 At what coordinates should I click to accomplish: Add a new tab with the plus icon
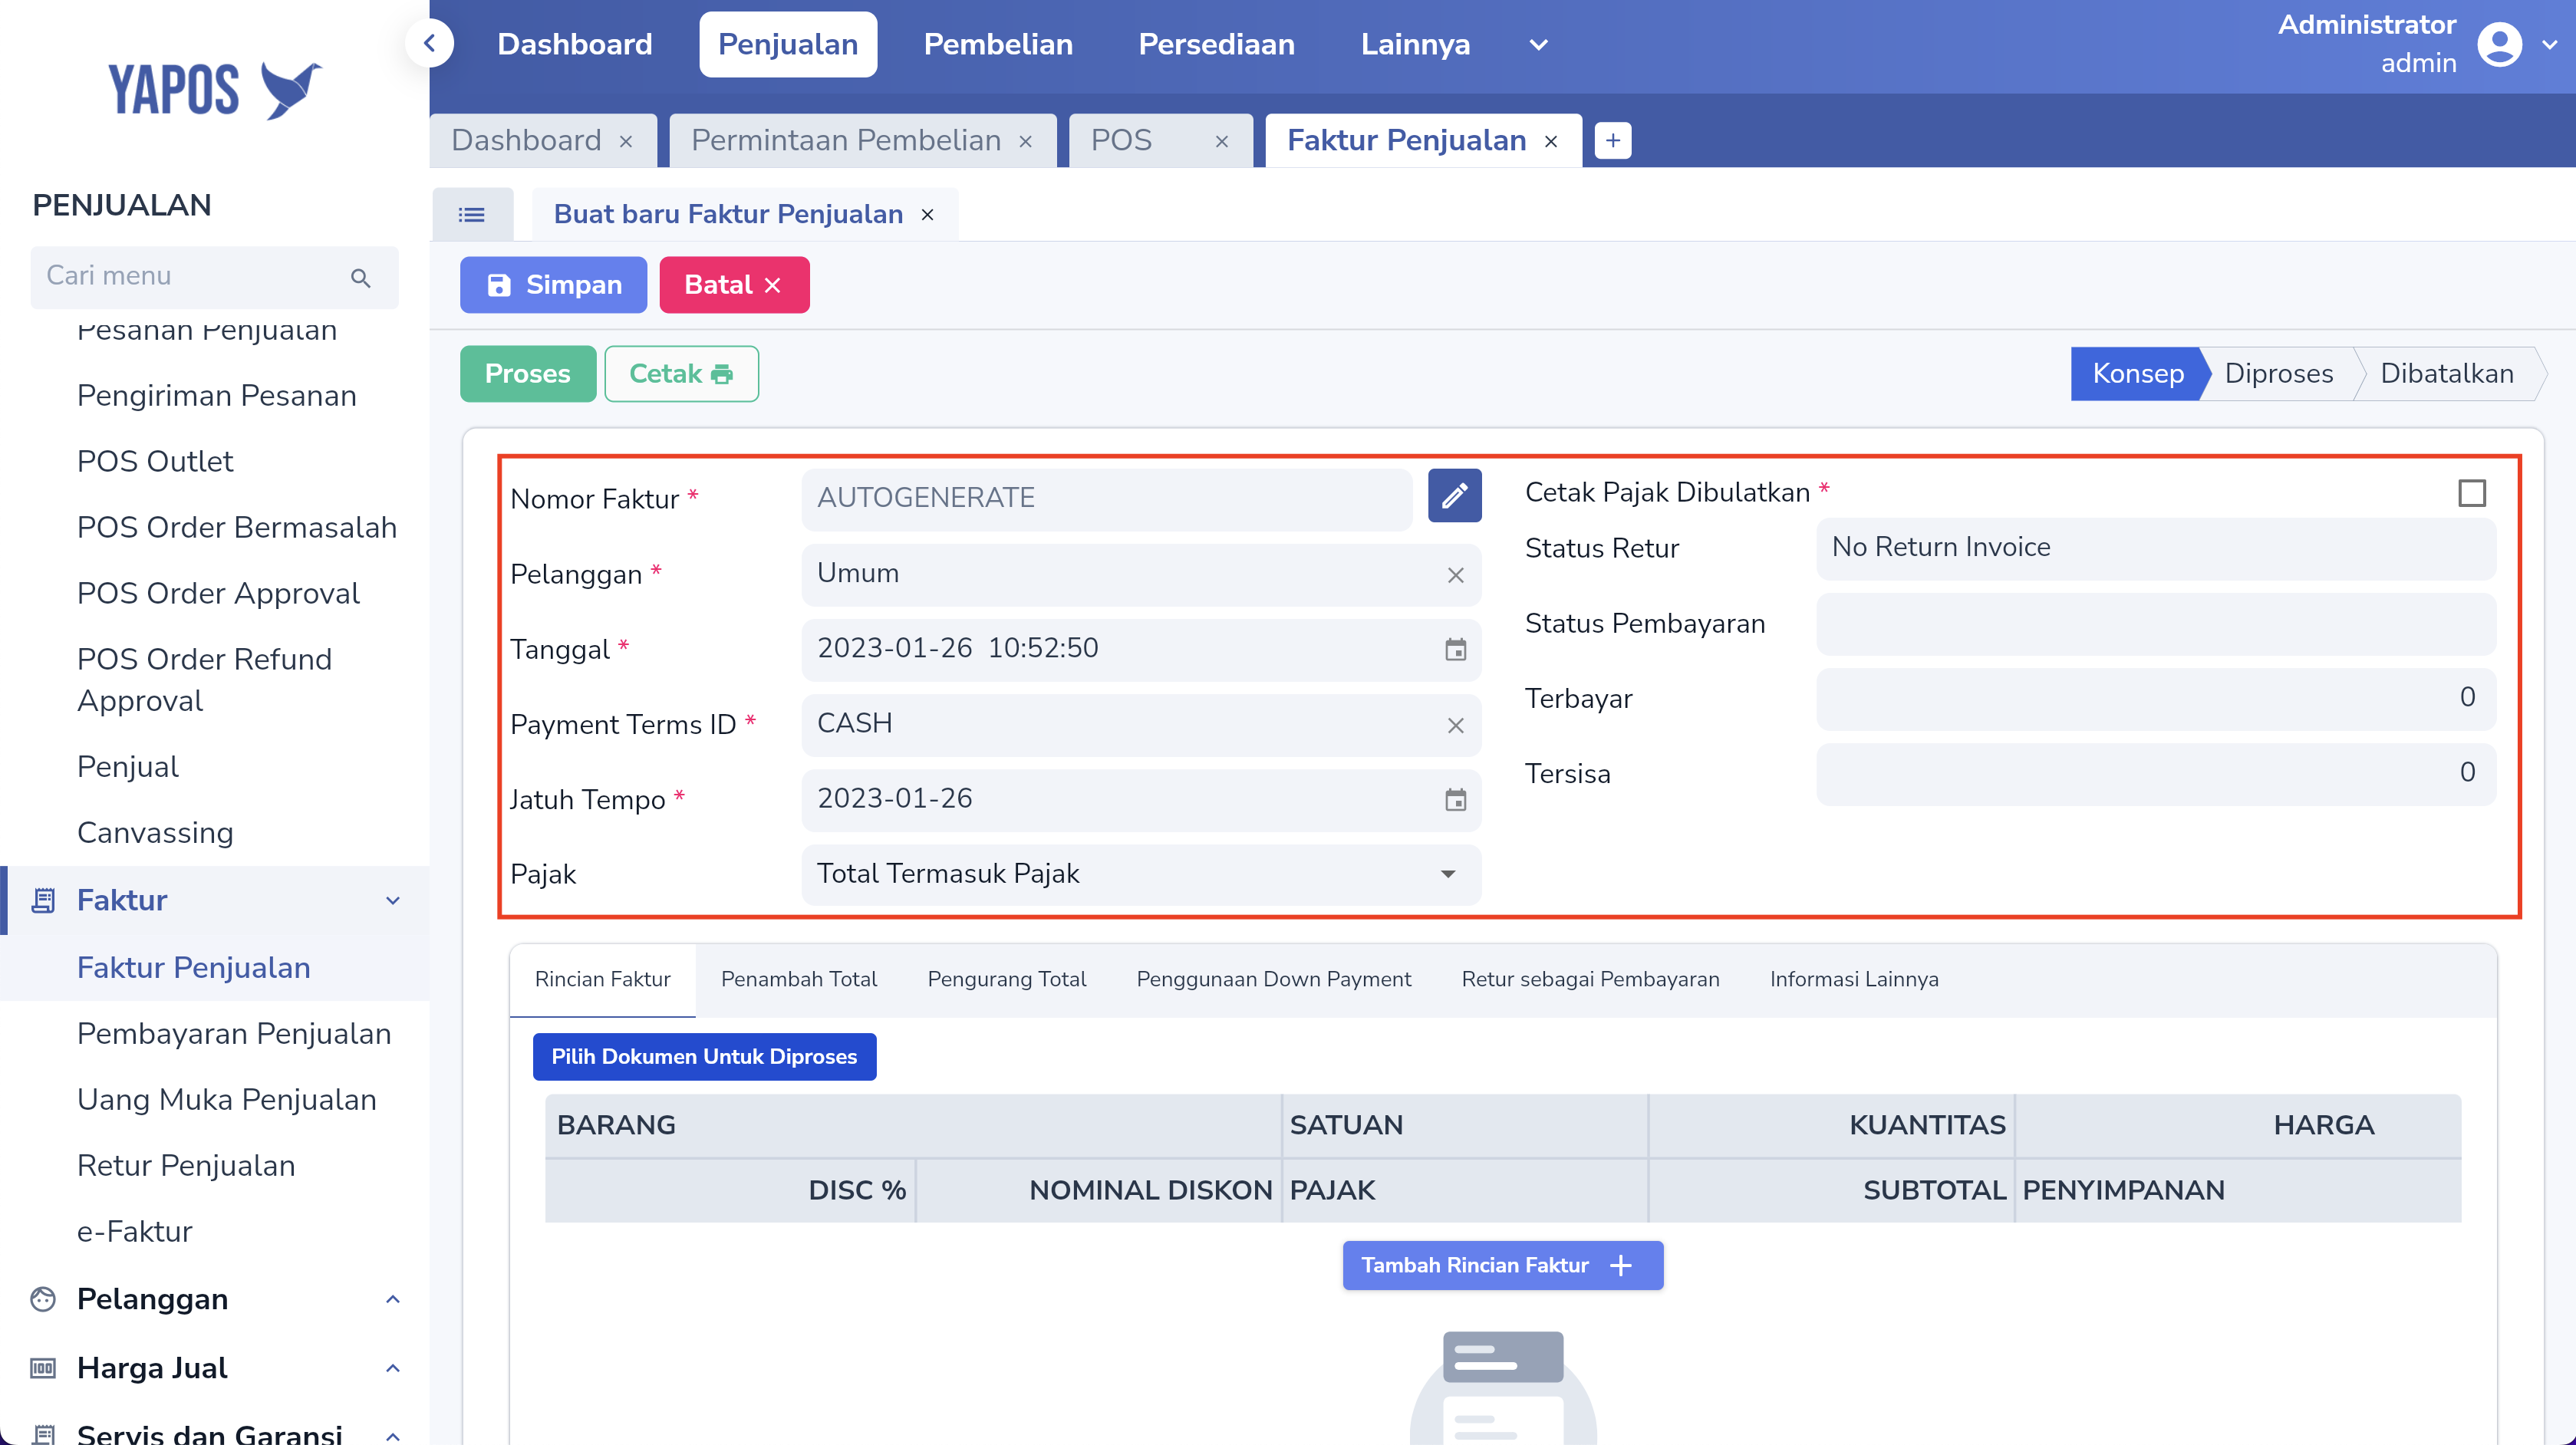tap(1612, 141)
